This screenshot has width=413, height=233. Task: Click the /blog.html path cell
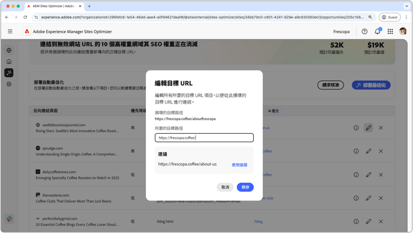point(165,221)
